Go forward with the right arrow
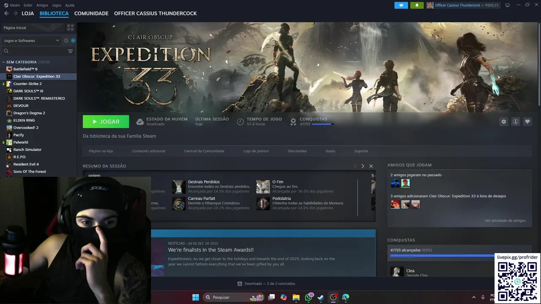The width and height of the screenshot is (541, 304). tap(15, 14)
